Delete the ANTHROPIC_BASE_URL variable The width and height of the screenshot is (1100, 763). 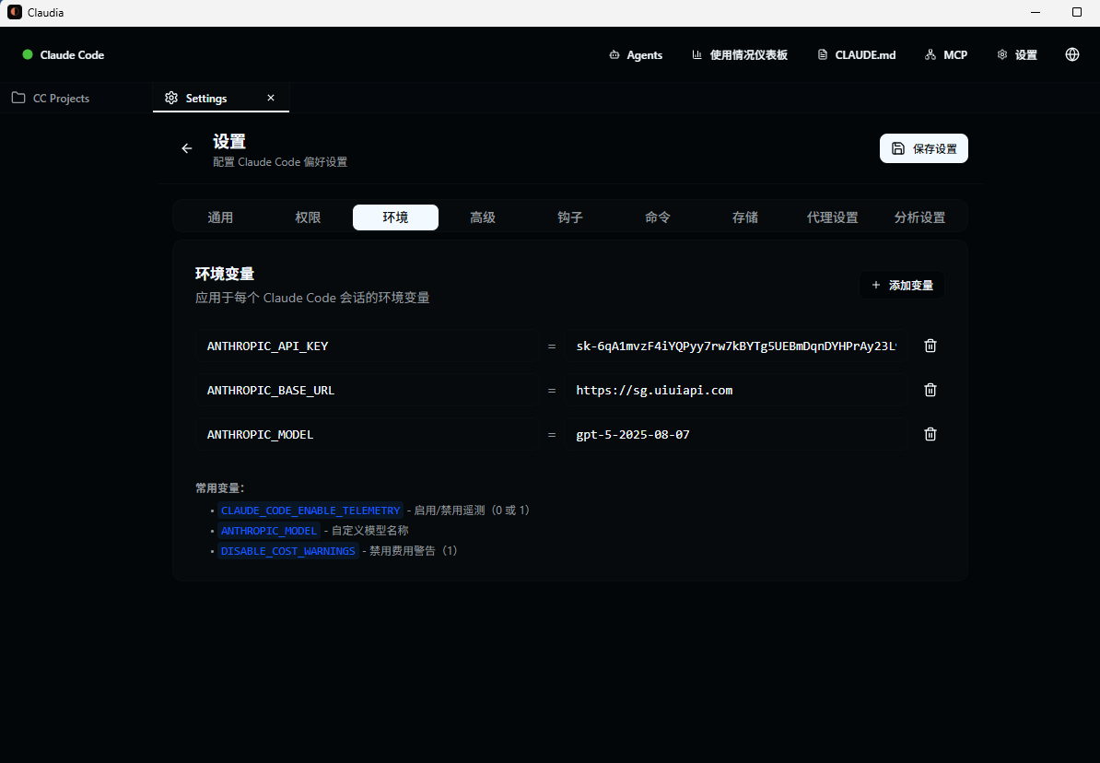930,390
